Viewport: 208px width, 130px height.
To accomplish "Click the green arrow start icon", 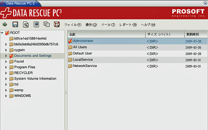I will pyautogui.click(x=5, y=24).
